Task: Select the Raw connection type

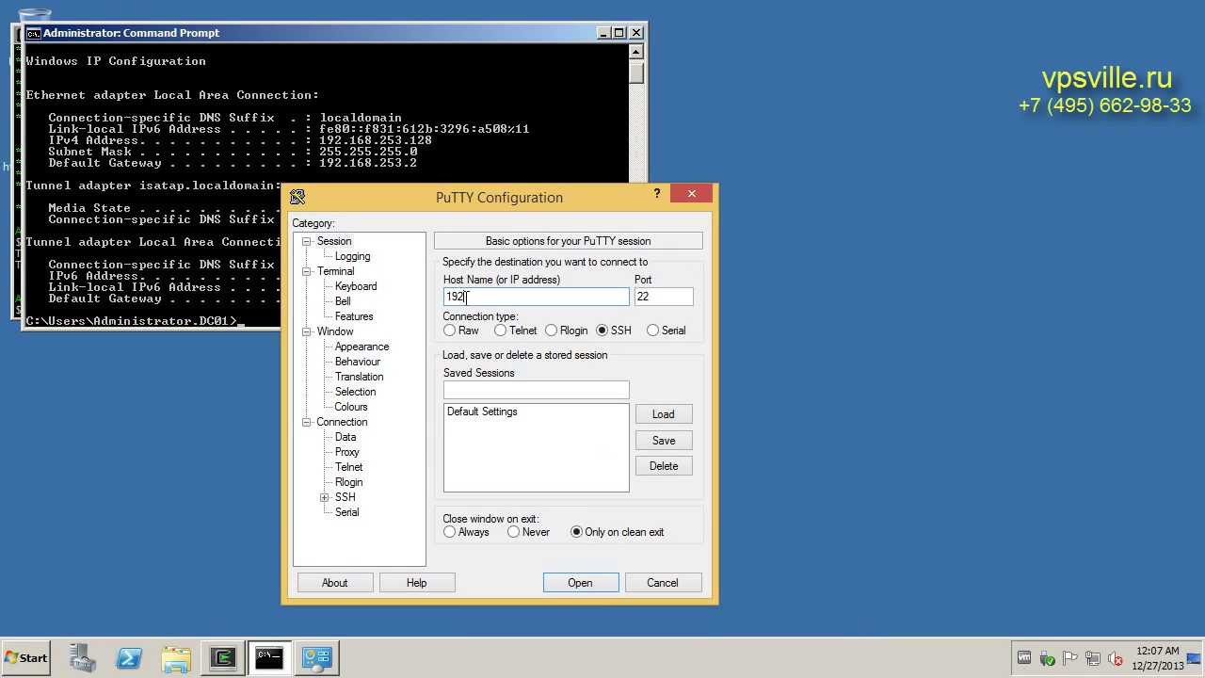Action: (x=450, y=331)
